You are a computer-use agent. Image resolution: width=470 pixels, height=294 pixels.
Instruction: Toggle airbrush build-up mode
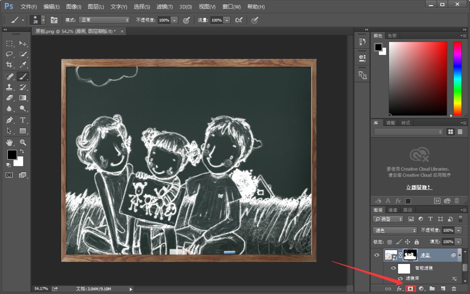[x=238, y=20]
